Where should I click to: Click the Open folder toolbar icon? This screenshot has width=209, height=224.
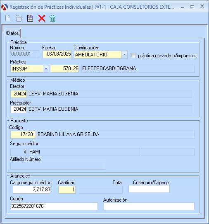pos(19,18)
